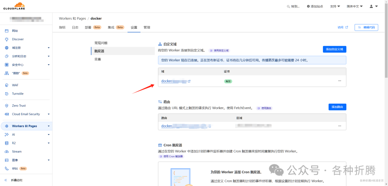Expand Cloud Email Security menu arrow
388x186 pixels.
click(49, 114)
